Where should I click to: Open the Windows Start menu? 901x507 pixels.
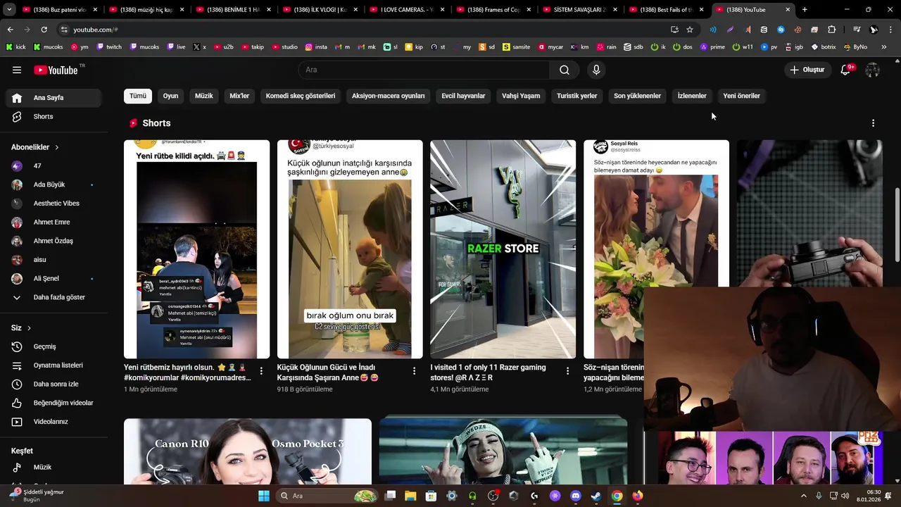264,496
